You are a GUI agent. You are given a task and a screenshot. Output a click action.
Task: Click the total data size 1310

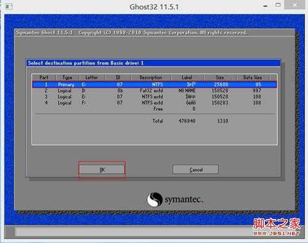[x=223, y=121]
